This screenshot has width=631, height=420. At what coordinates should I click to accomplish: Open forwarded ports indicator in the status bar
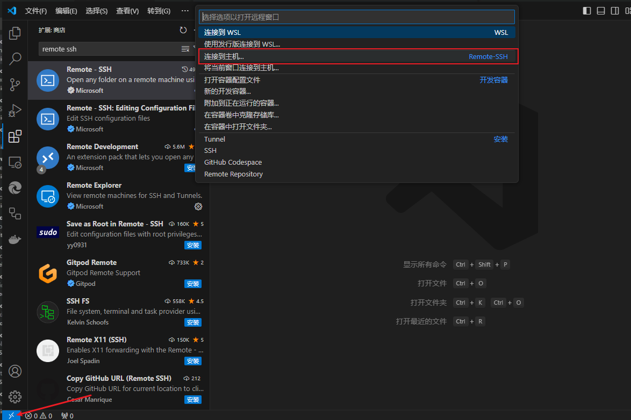67,416
